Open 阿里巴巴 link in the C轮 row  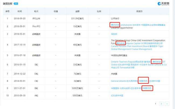click(143, 81)
